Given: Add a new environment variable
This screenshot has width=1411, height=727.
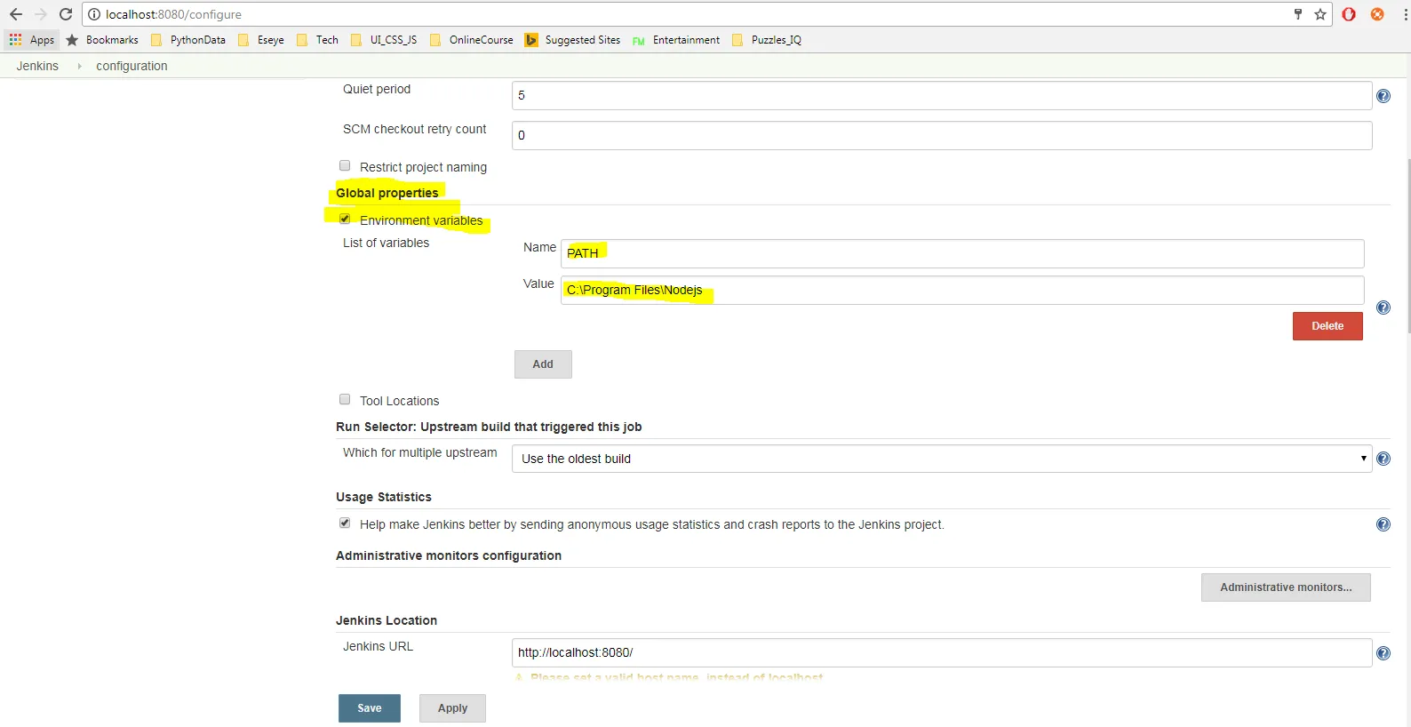Looking at the screenshot, I should (x=543, y=364).
